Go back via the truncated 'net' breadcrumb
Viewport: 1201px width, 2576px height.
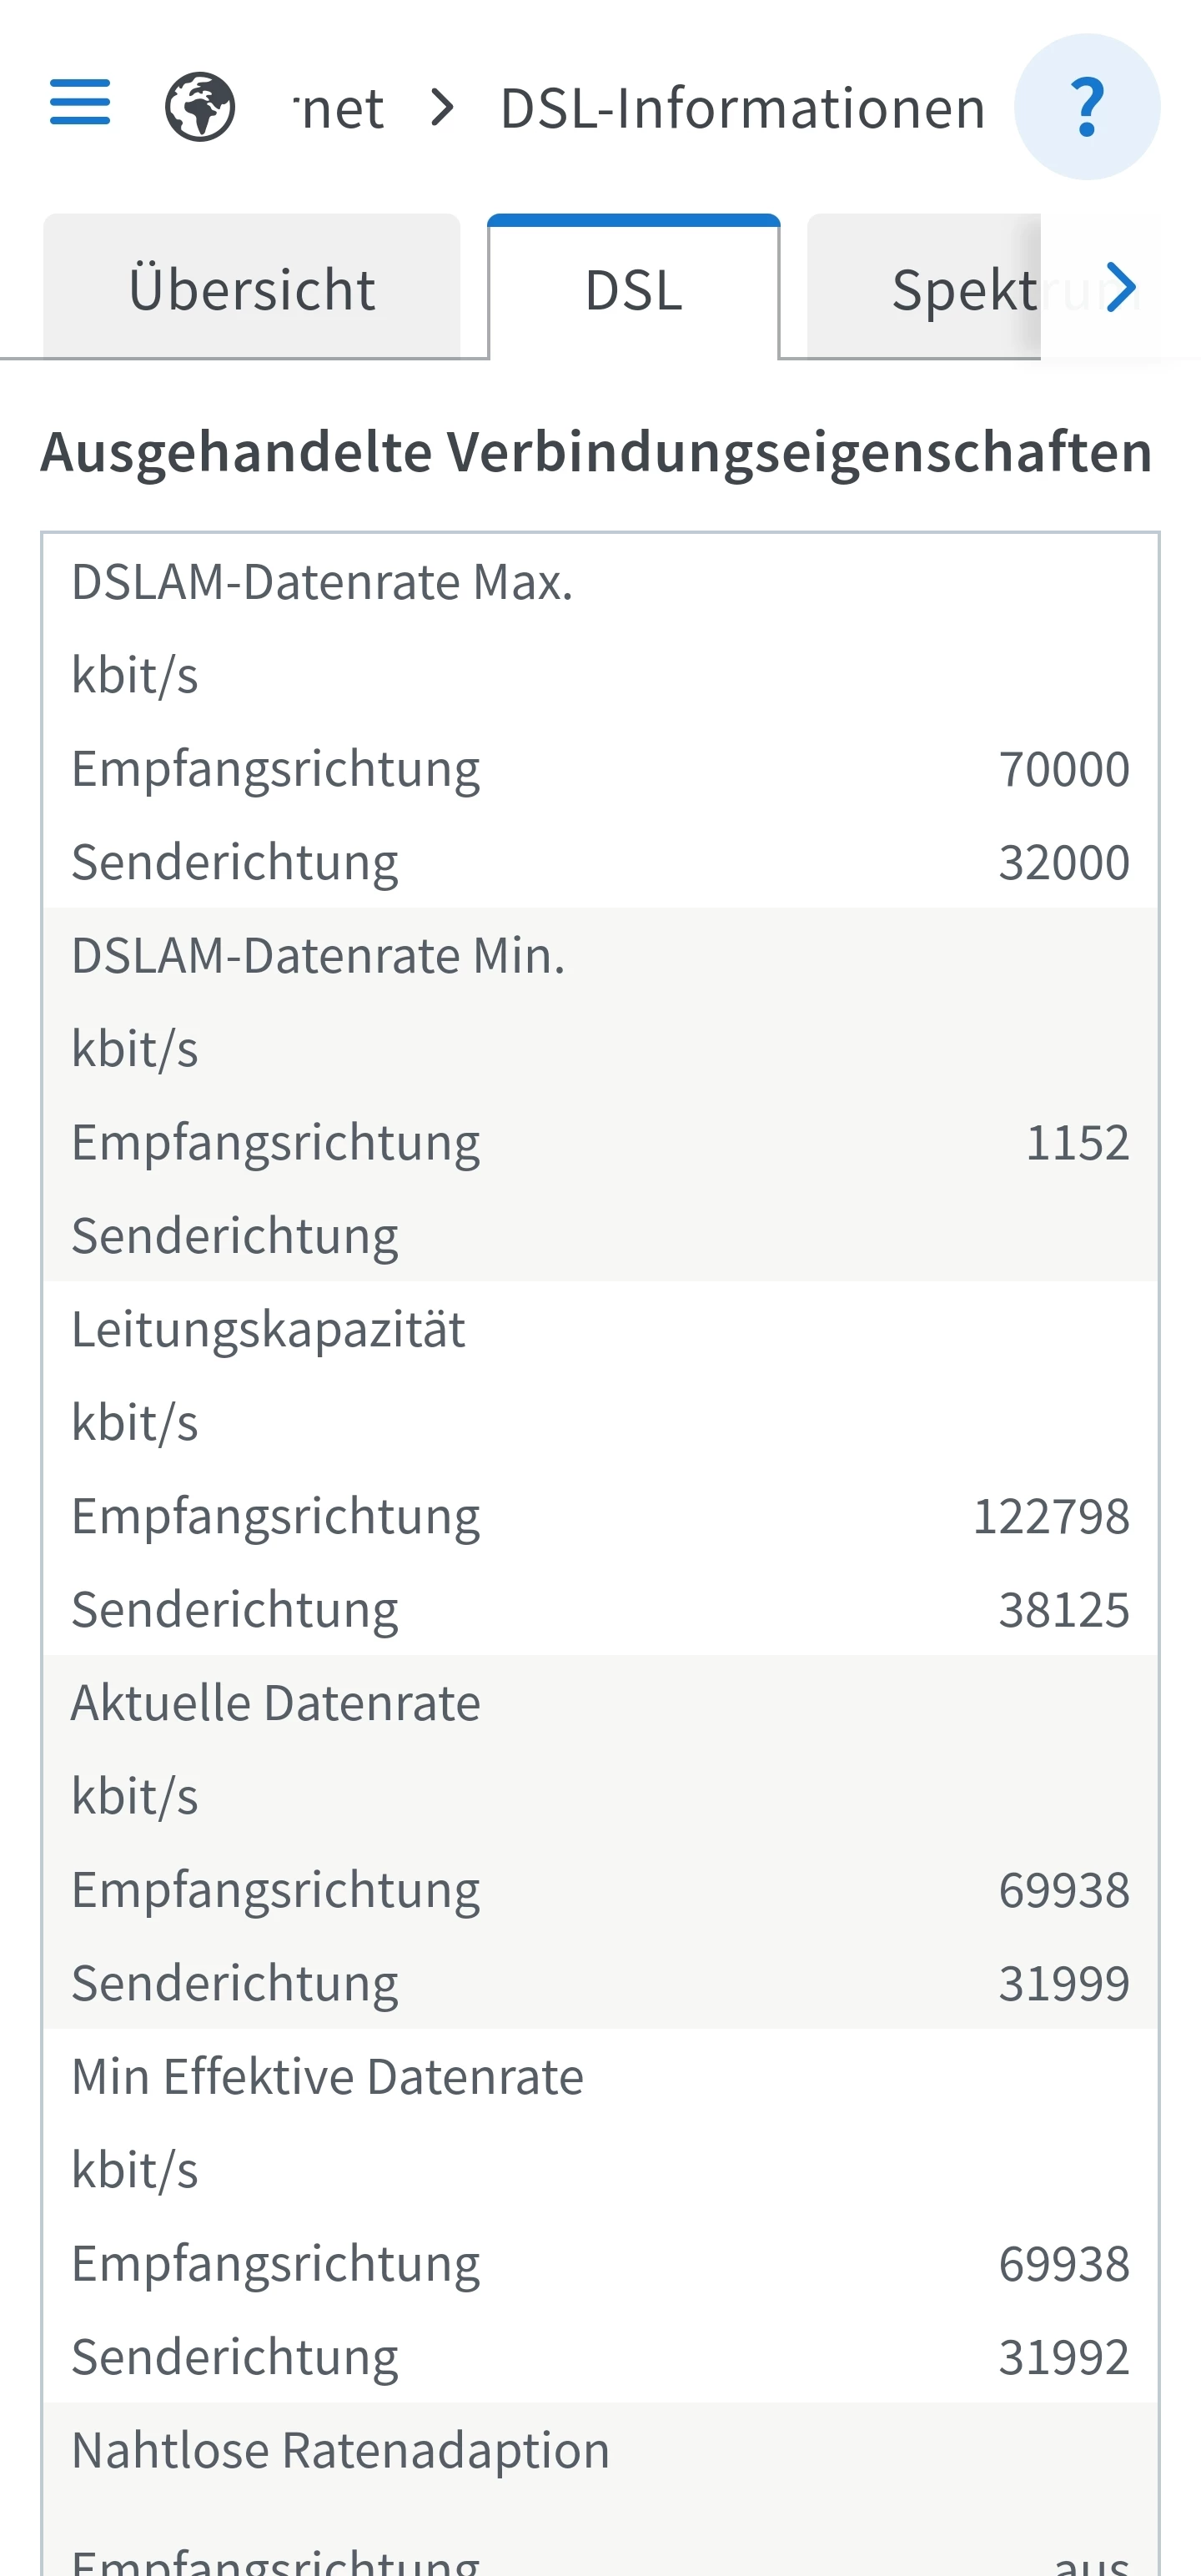coord(340,108)
